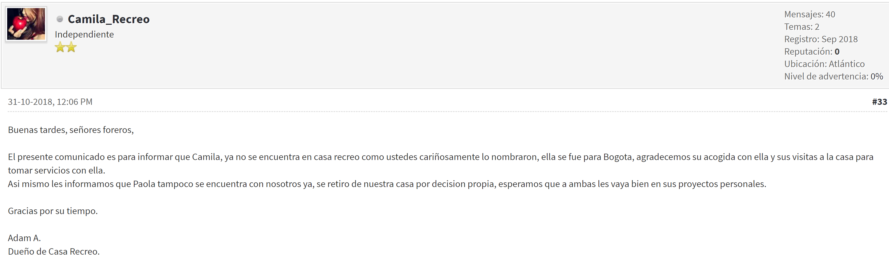This screenshot has width=889, height=272.
Task: Click the second gold star icon
Action: pos(71,47)
